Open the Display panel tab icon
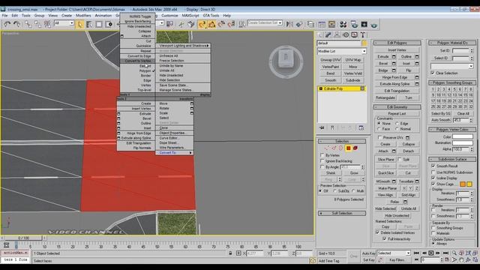The image size is (480, 270). tap(354, 35)
